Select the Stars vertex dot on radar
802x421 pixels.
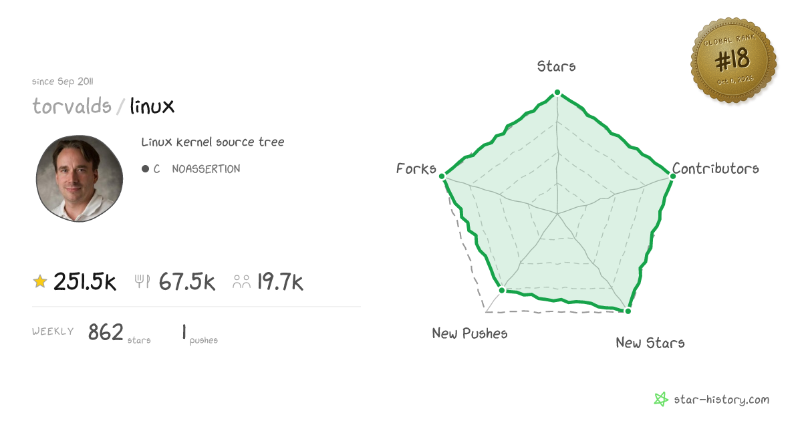[557, 93]
